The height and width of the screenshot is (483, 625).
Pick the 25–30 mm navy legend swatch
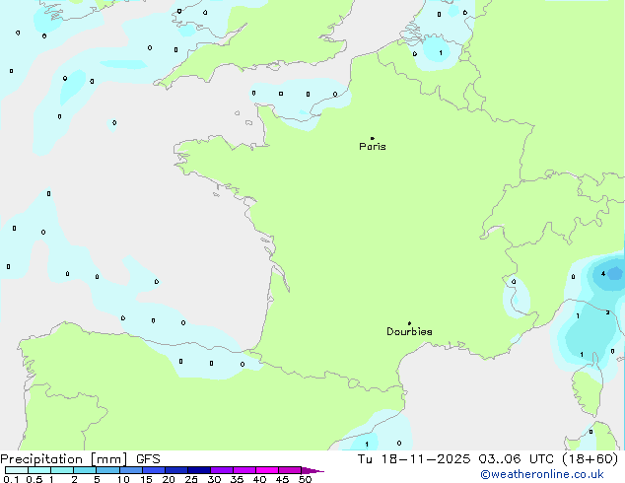[199, 470]
